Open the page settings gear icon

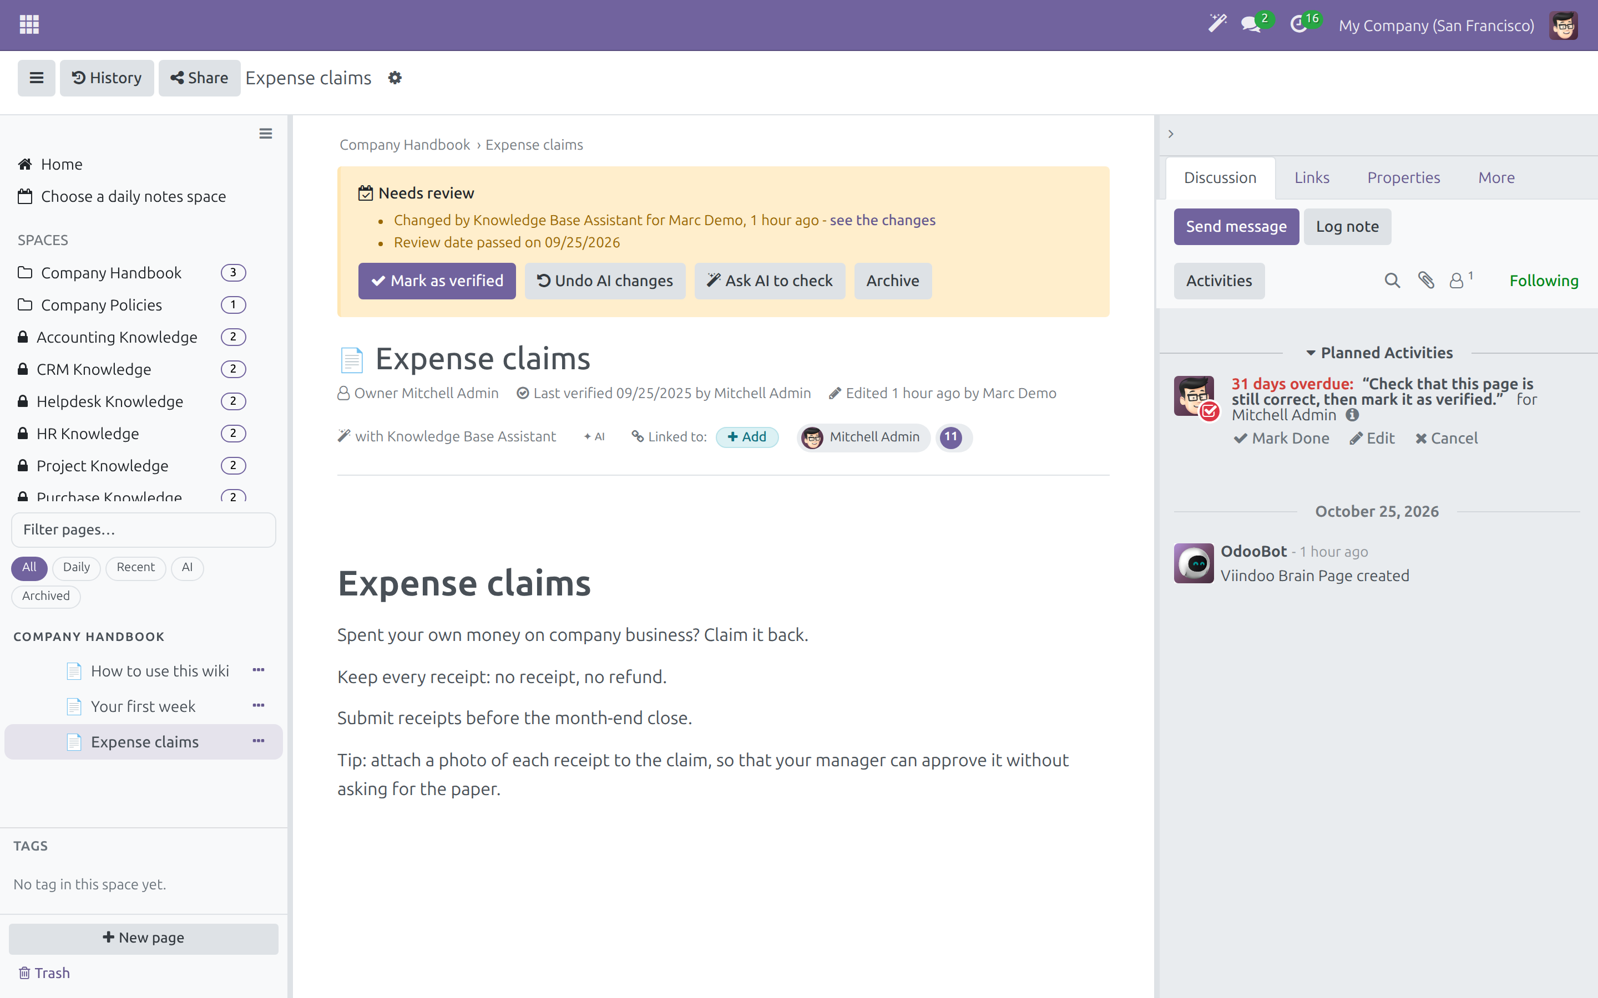395,78
